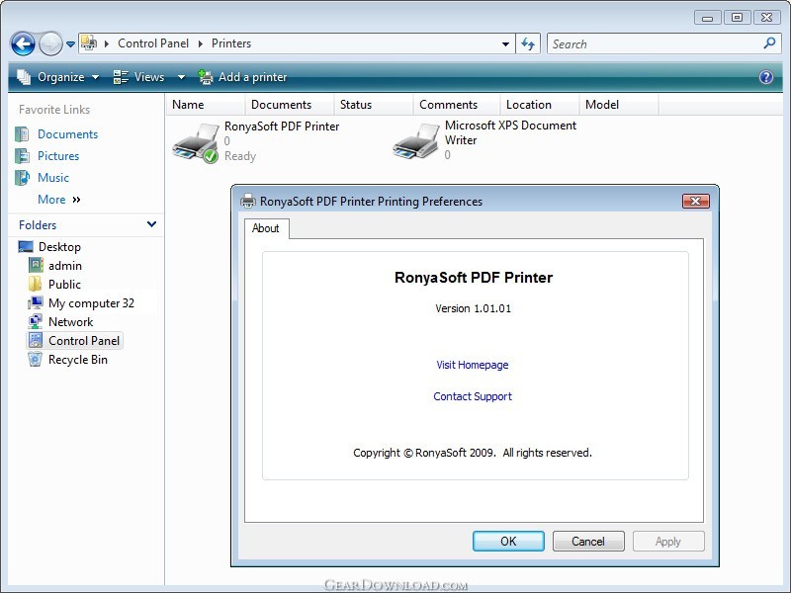Click the Public folder icon in tree

36,284
